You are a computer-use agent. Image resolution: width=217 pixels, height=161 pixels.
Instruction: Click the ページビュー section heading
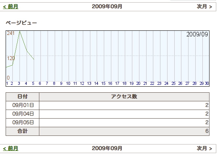21,23
